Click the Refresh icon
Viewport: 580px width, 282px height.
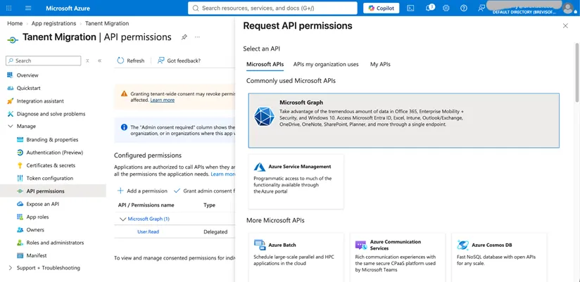pyautogui.click(x=120, y=60)
